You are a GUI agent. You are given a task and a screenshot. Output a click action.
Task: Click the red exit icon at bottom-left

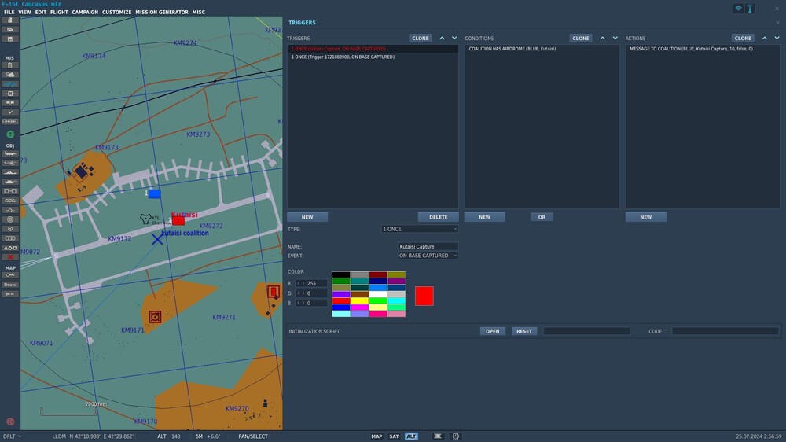click(10, 422)
